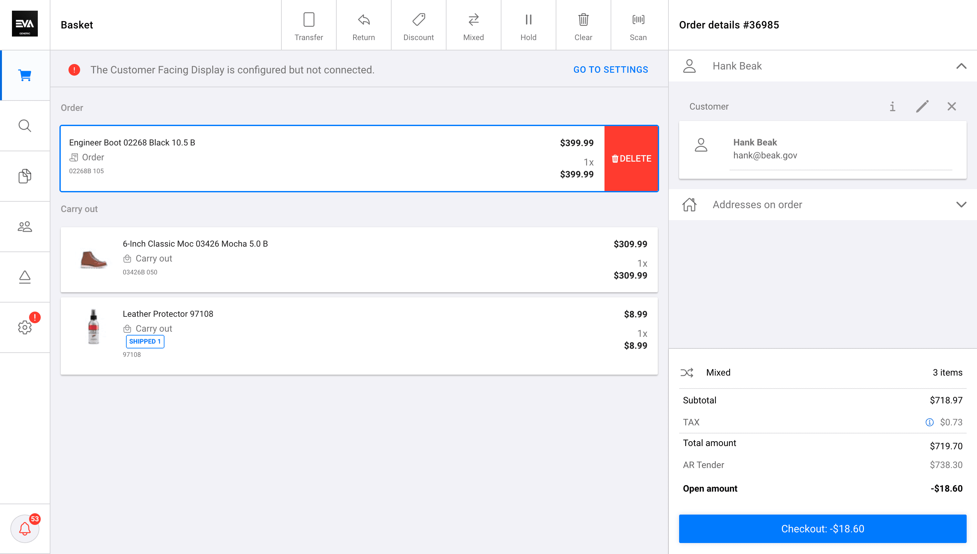Switch to Mixed order mode
Screen dimensions: 977x554
click(474, 25)
